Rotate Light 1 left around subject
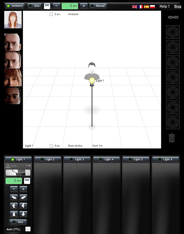184x234 pixels. coord(14,198)
